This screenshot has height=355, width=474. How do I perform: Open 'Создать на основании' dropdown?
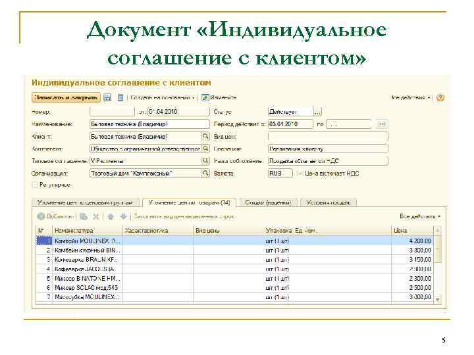(x=163, y=97)
